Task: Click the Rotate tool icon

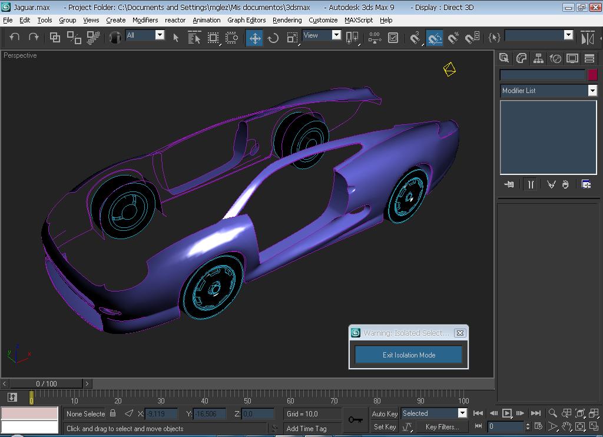Action: [273, 38]
